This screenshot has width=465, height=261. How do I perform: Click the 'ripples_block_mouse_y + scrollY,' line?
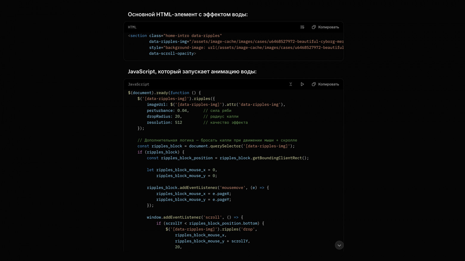[x=213, y=241]
